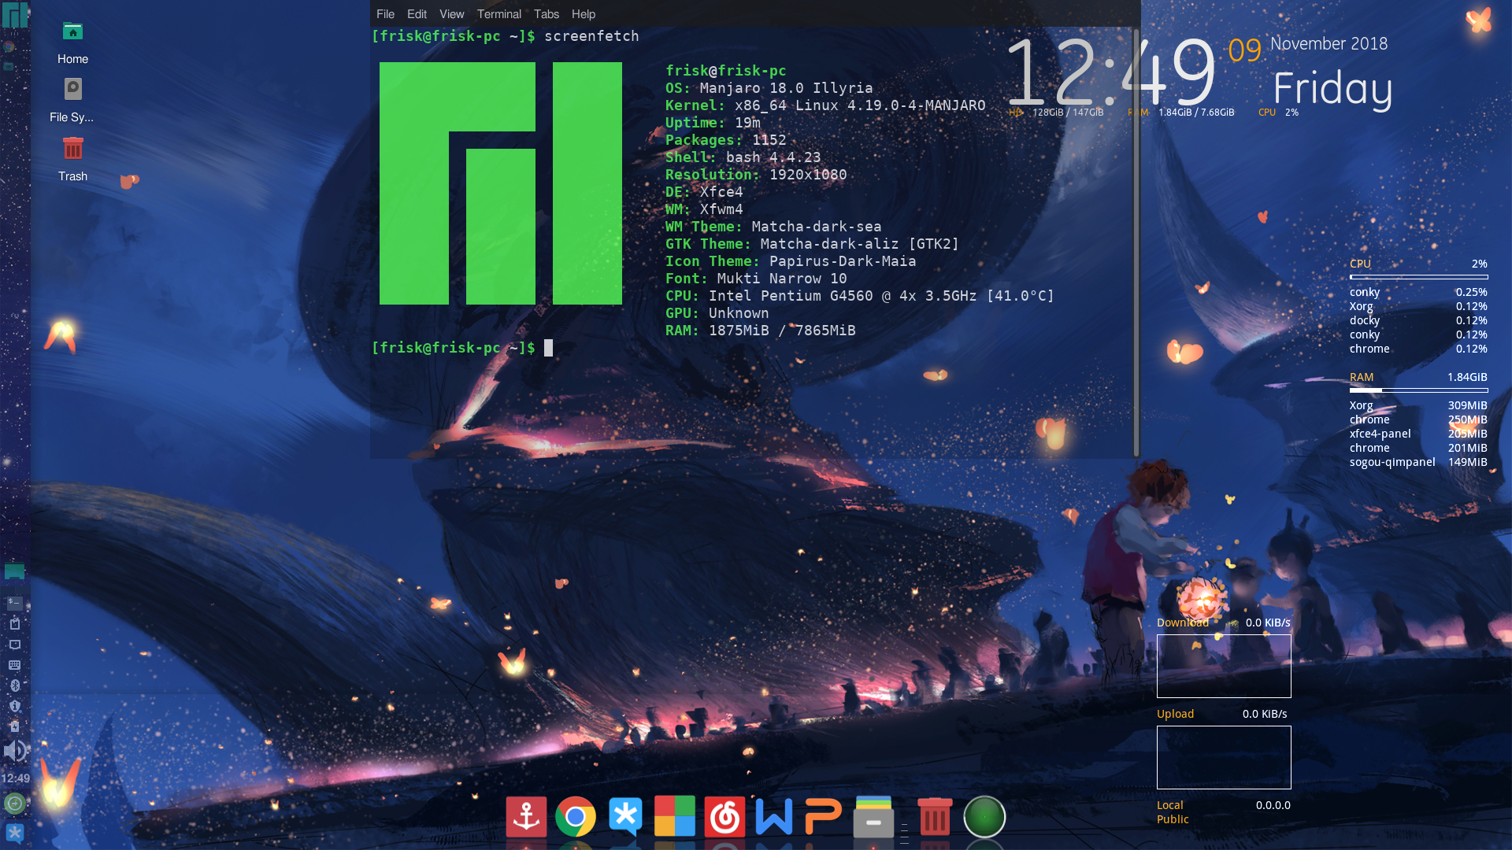Click the RAM usage bar in conky widget

pos(1418,390)
